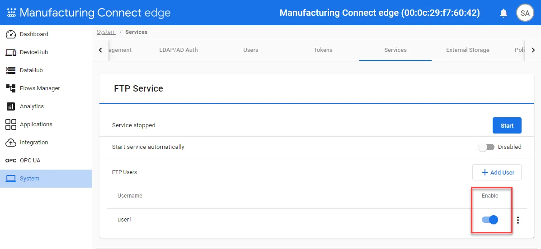Open Analytics label in sidebar
Viewport: 541px width, 249px height.
[32, 106]
